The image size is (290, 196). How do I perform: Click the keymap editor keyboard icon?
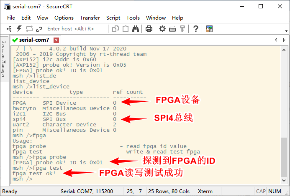(x=172, y=29)
